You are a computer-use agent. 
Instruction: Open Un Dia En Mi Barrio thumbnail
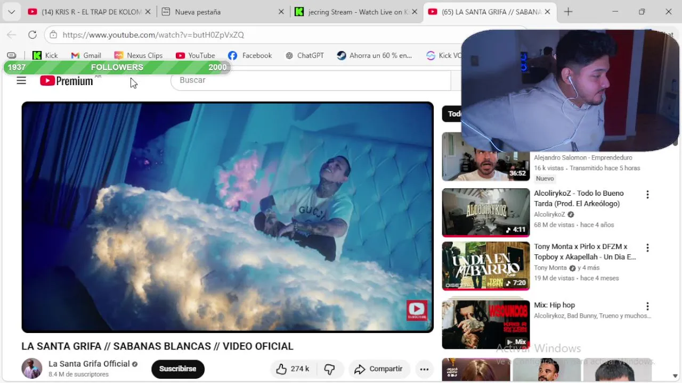click(486, 266)
